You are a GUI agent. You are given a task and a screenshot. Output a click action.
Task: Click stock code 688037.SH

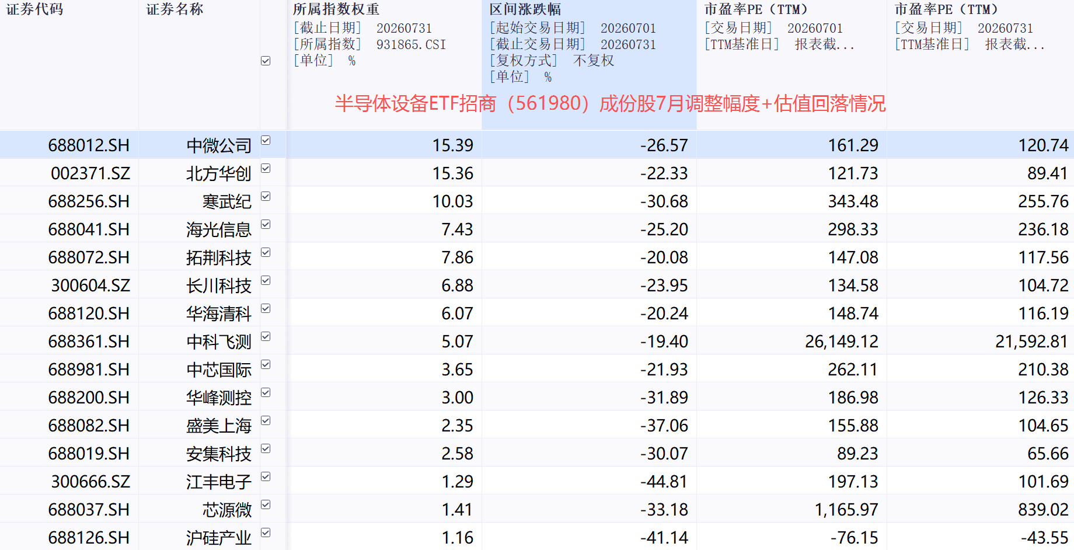click(x=89, y=509)
